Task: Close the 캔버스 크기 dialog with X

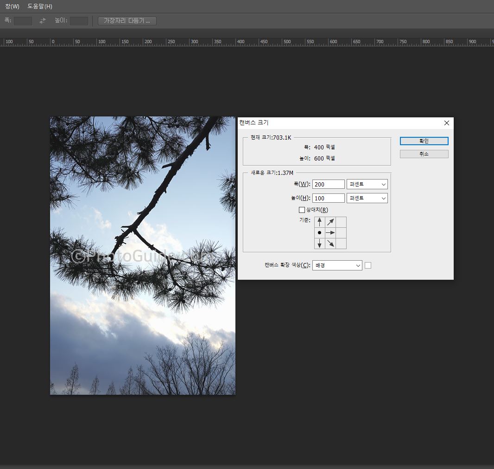Action: click(446, 123)
